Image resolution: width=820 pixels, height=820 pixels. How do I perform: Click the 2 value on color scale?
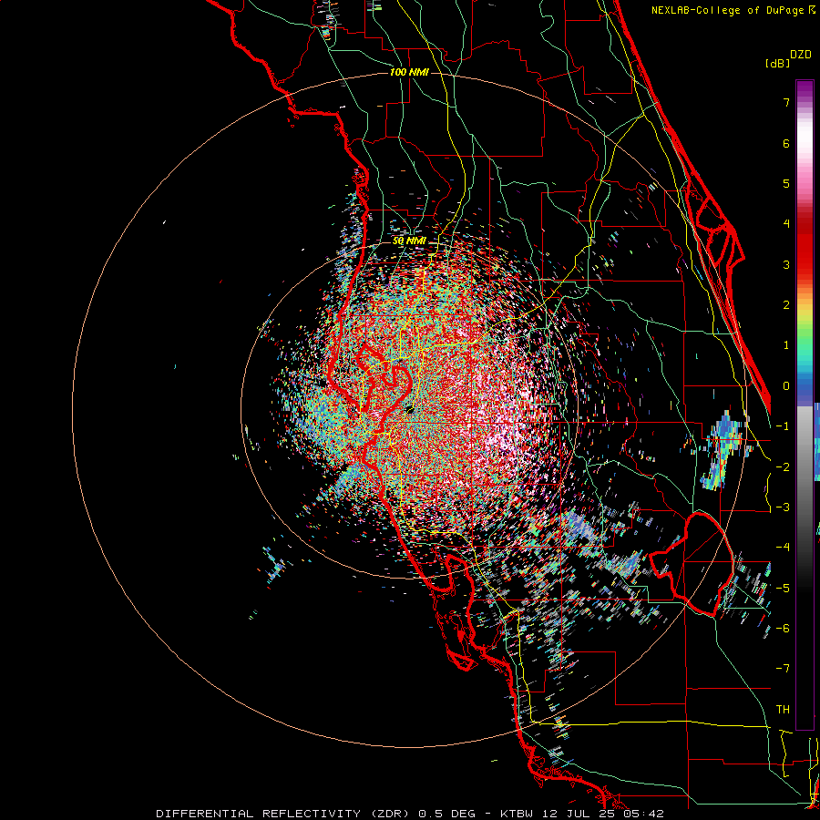pos(786,305)
